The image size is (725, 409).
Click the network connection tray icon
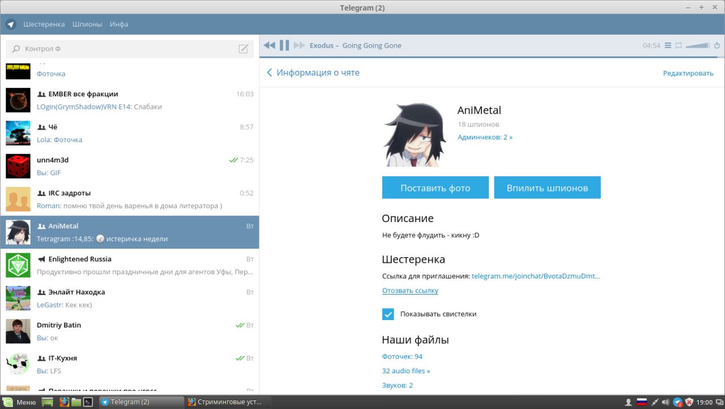(x=655, y=402)
